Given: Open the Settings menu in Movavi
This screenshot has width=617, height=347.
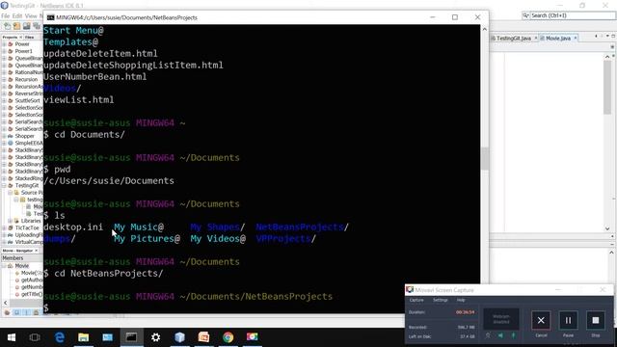Looking at the screenshot, I should pyautogui.click(x=441, y=300).
